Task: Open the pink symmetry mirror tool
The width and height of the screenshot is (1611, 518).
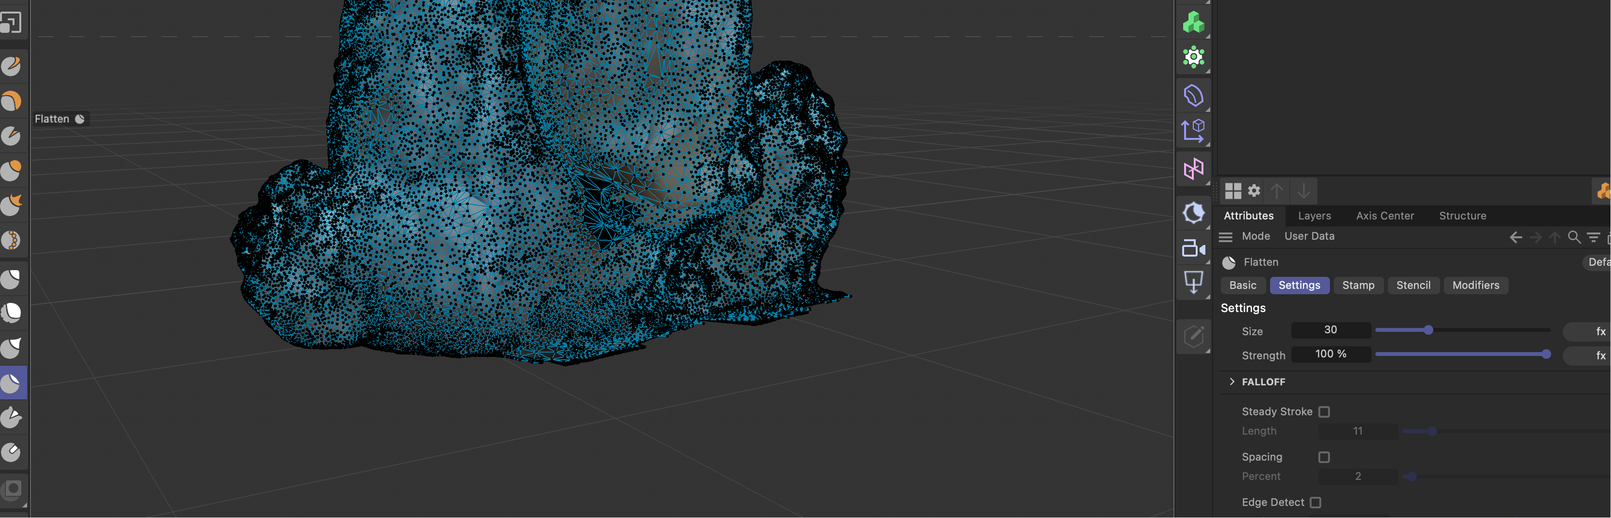Action: 1193,169
